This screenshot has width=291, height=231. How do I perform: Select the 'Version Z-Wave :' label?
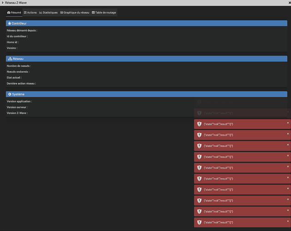pyautogui.click(x=17, y=113)
